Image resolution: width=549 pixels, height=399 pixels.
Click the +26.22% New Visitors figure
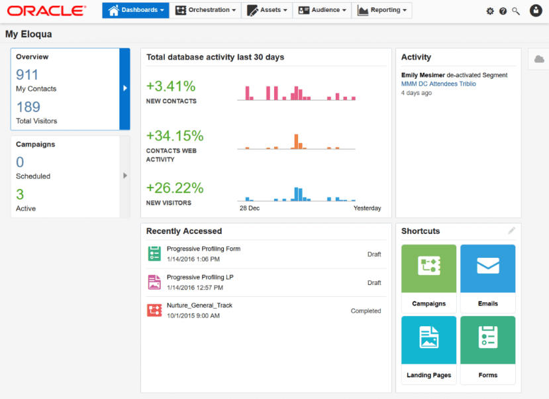click(x=175, y=188)
